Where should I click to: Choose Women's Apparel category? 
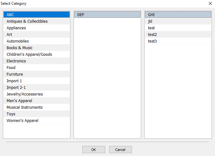36,120
